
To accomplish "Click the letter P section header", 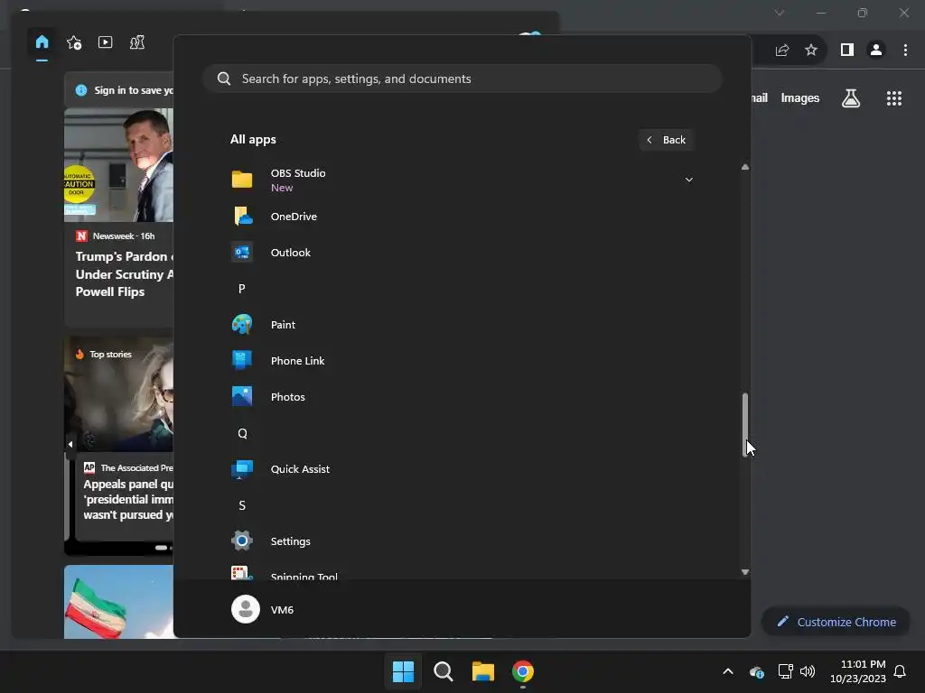I will click(x=242, y=289).
